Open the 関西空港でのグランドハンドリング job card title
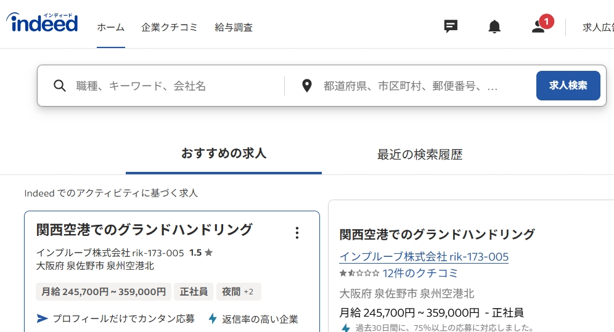Screen dimensions: 614x332 (144, 230)
